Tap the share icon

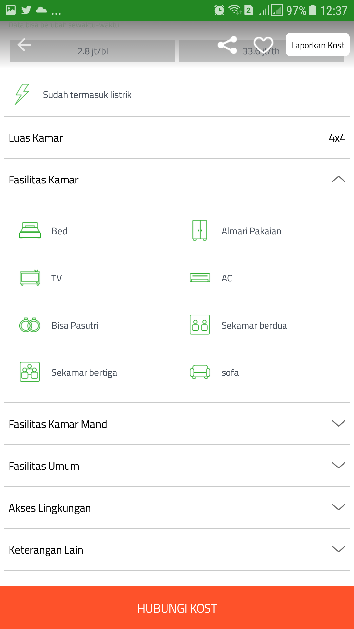click(227, 45)
